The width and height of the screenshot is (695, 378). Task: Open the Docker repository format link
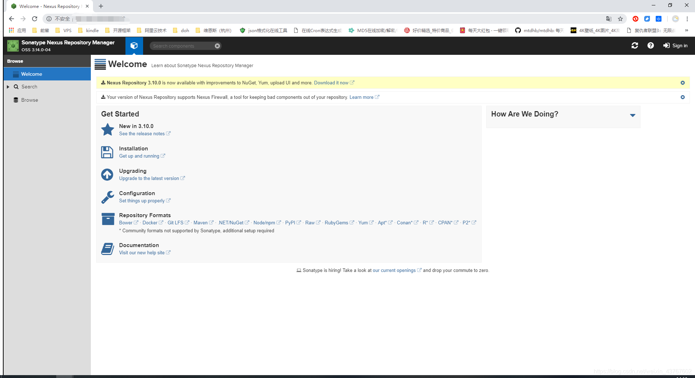pos(150,223)
